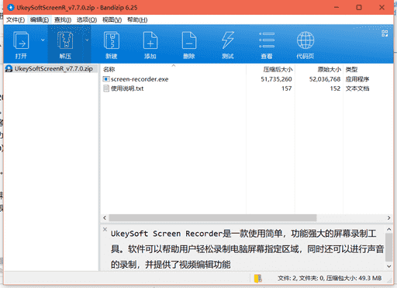Click the zip icon beside the tree item
The image size is (397, 288).
[9, 68]
